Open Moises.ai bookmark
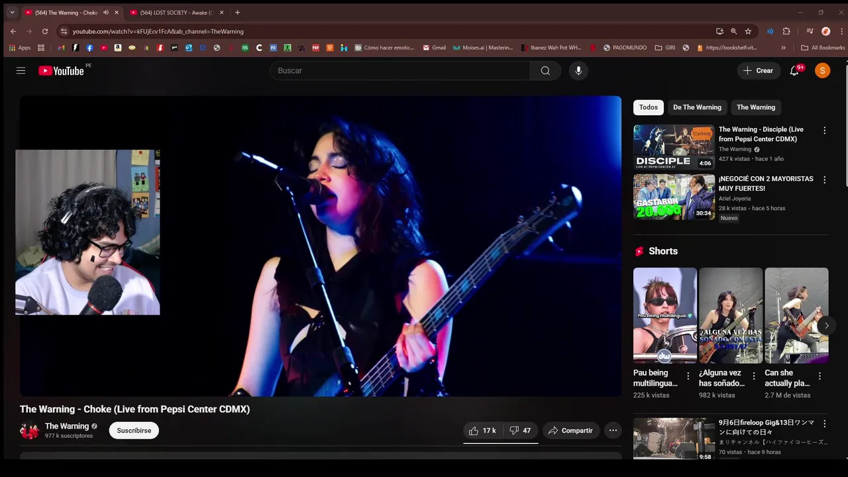This screenshot has width=848, height=477. [x=483, y=48]
